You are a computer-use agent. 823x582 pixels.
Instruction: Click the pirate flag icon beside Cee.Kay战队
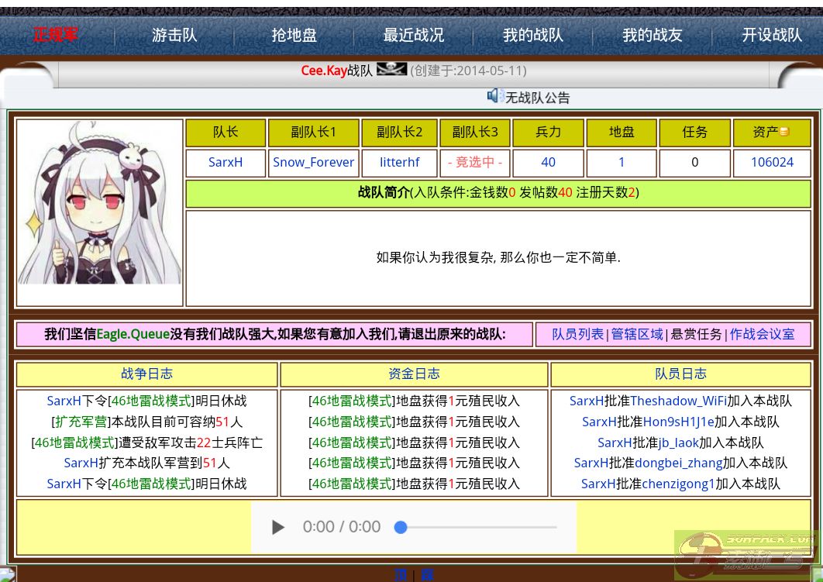[391, 69]
